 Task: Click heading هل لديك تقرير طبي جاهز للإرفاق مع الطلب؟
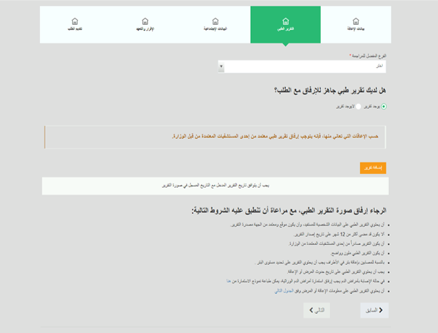pyautogui.click(x=330, y=90)
